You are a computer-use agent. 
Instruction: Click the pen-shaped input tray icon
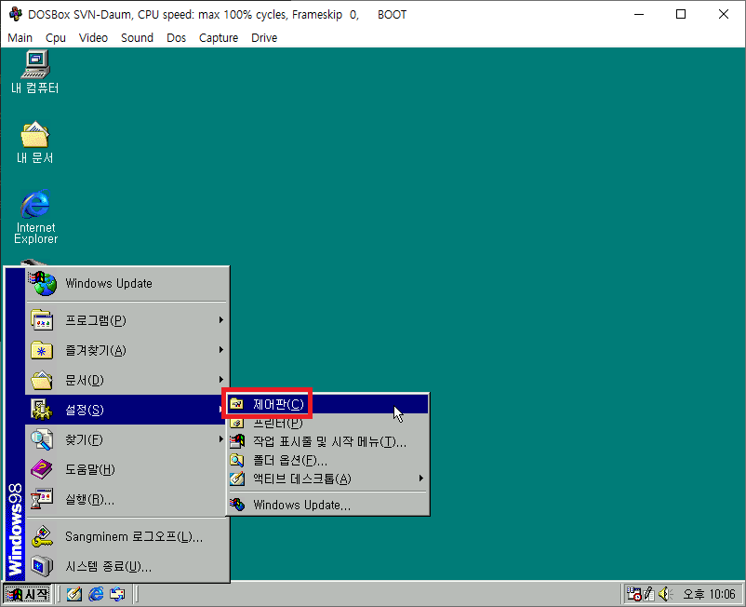648,594
